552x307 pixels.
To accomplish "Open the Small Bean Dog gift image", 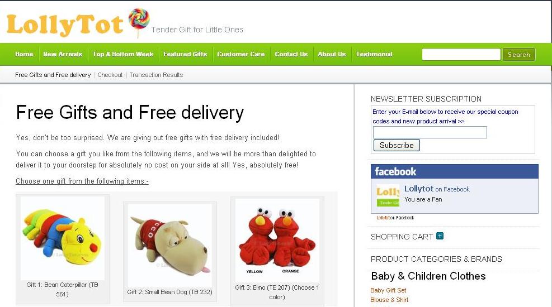I will pyautogui.click(x=169, y=245).
